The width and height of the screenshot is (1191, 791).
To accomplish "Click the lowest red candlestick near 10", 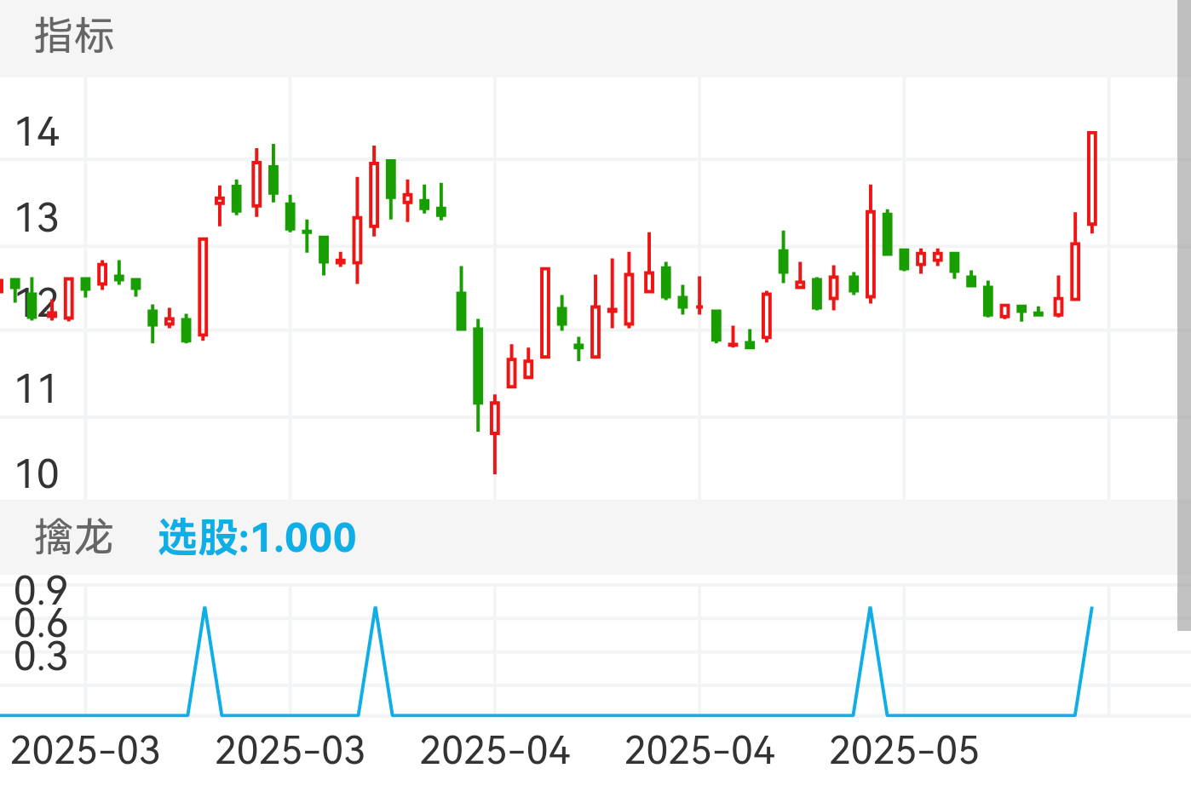I will point(495,434).
